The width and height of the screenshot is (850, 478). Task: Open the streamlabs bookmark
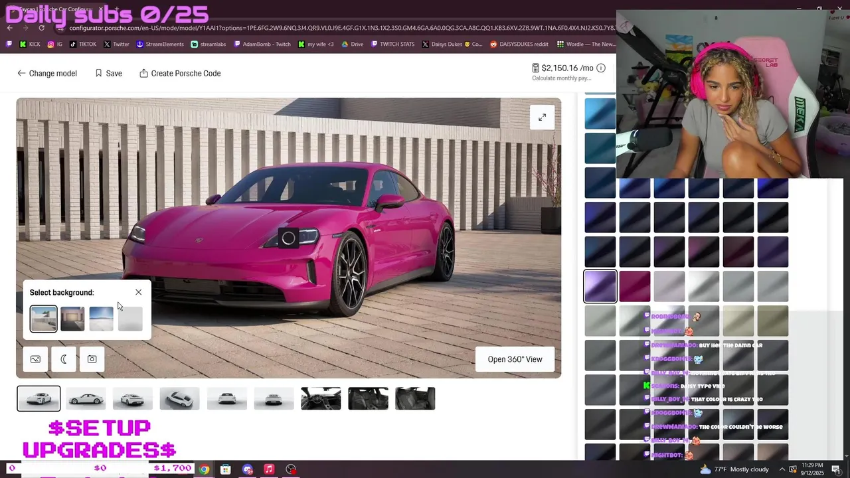(208, 44)
